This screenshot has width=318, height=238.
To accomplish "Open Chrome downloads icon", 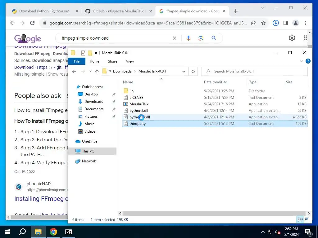I will 275,23.
